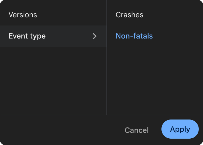Apply the selected event type filters

(180, 129)
